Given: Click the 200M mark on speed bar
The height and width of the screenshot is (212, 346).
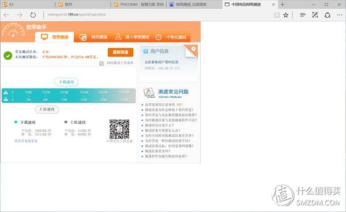Looking at the screenshot, I should [64, 92].
